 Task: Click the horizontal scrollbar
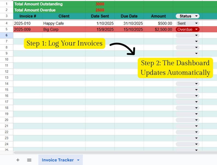(115, 152)
